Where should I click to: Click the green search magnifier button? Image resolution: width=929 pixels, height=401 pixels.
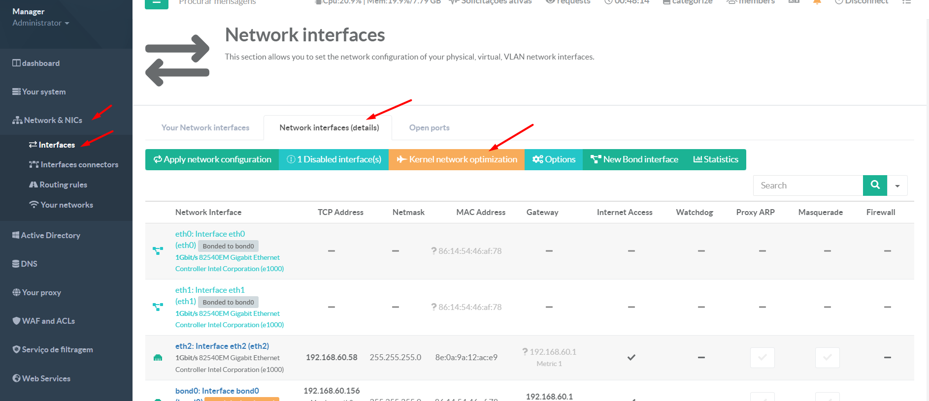[875, 185]
